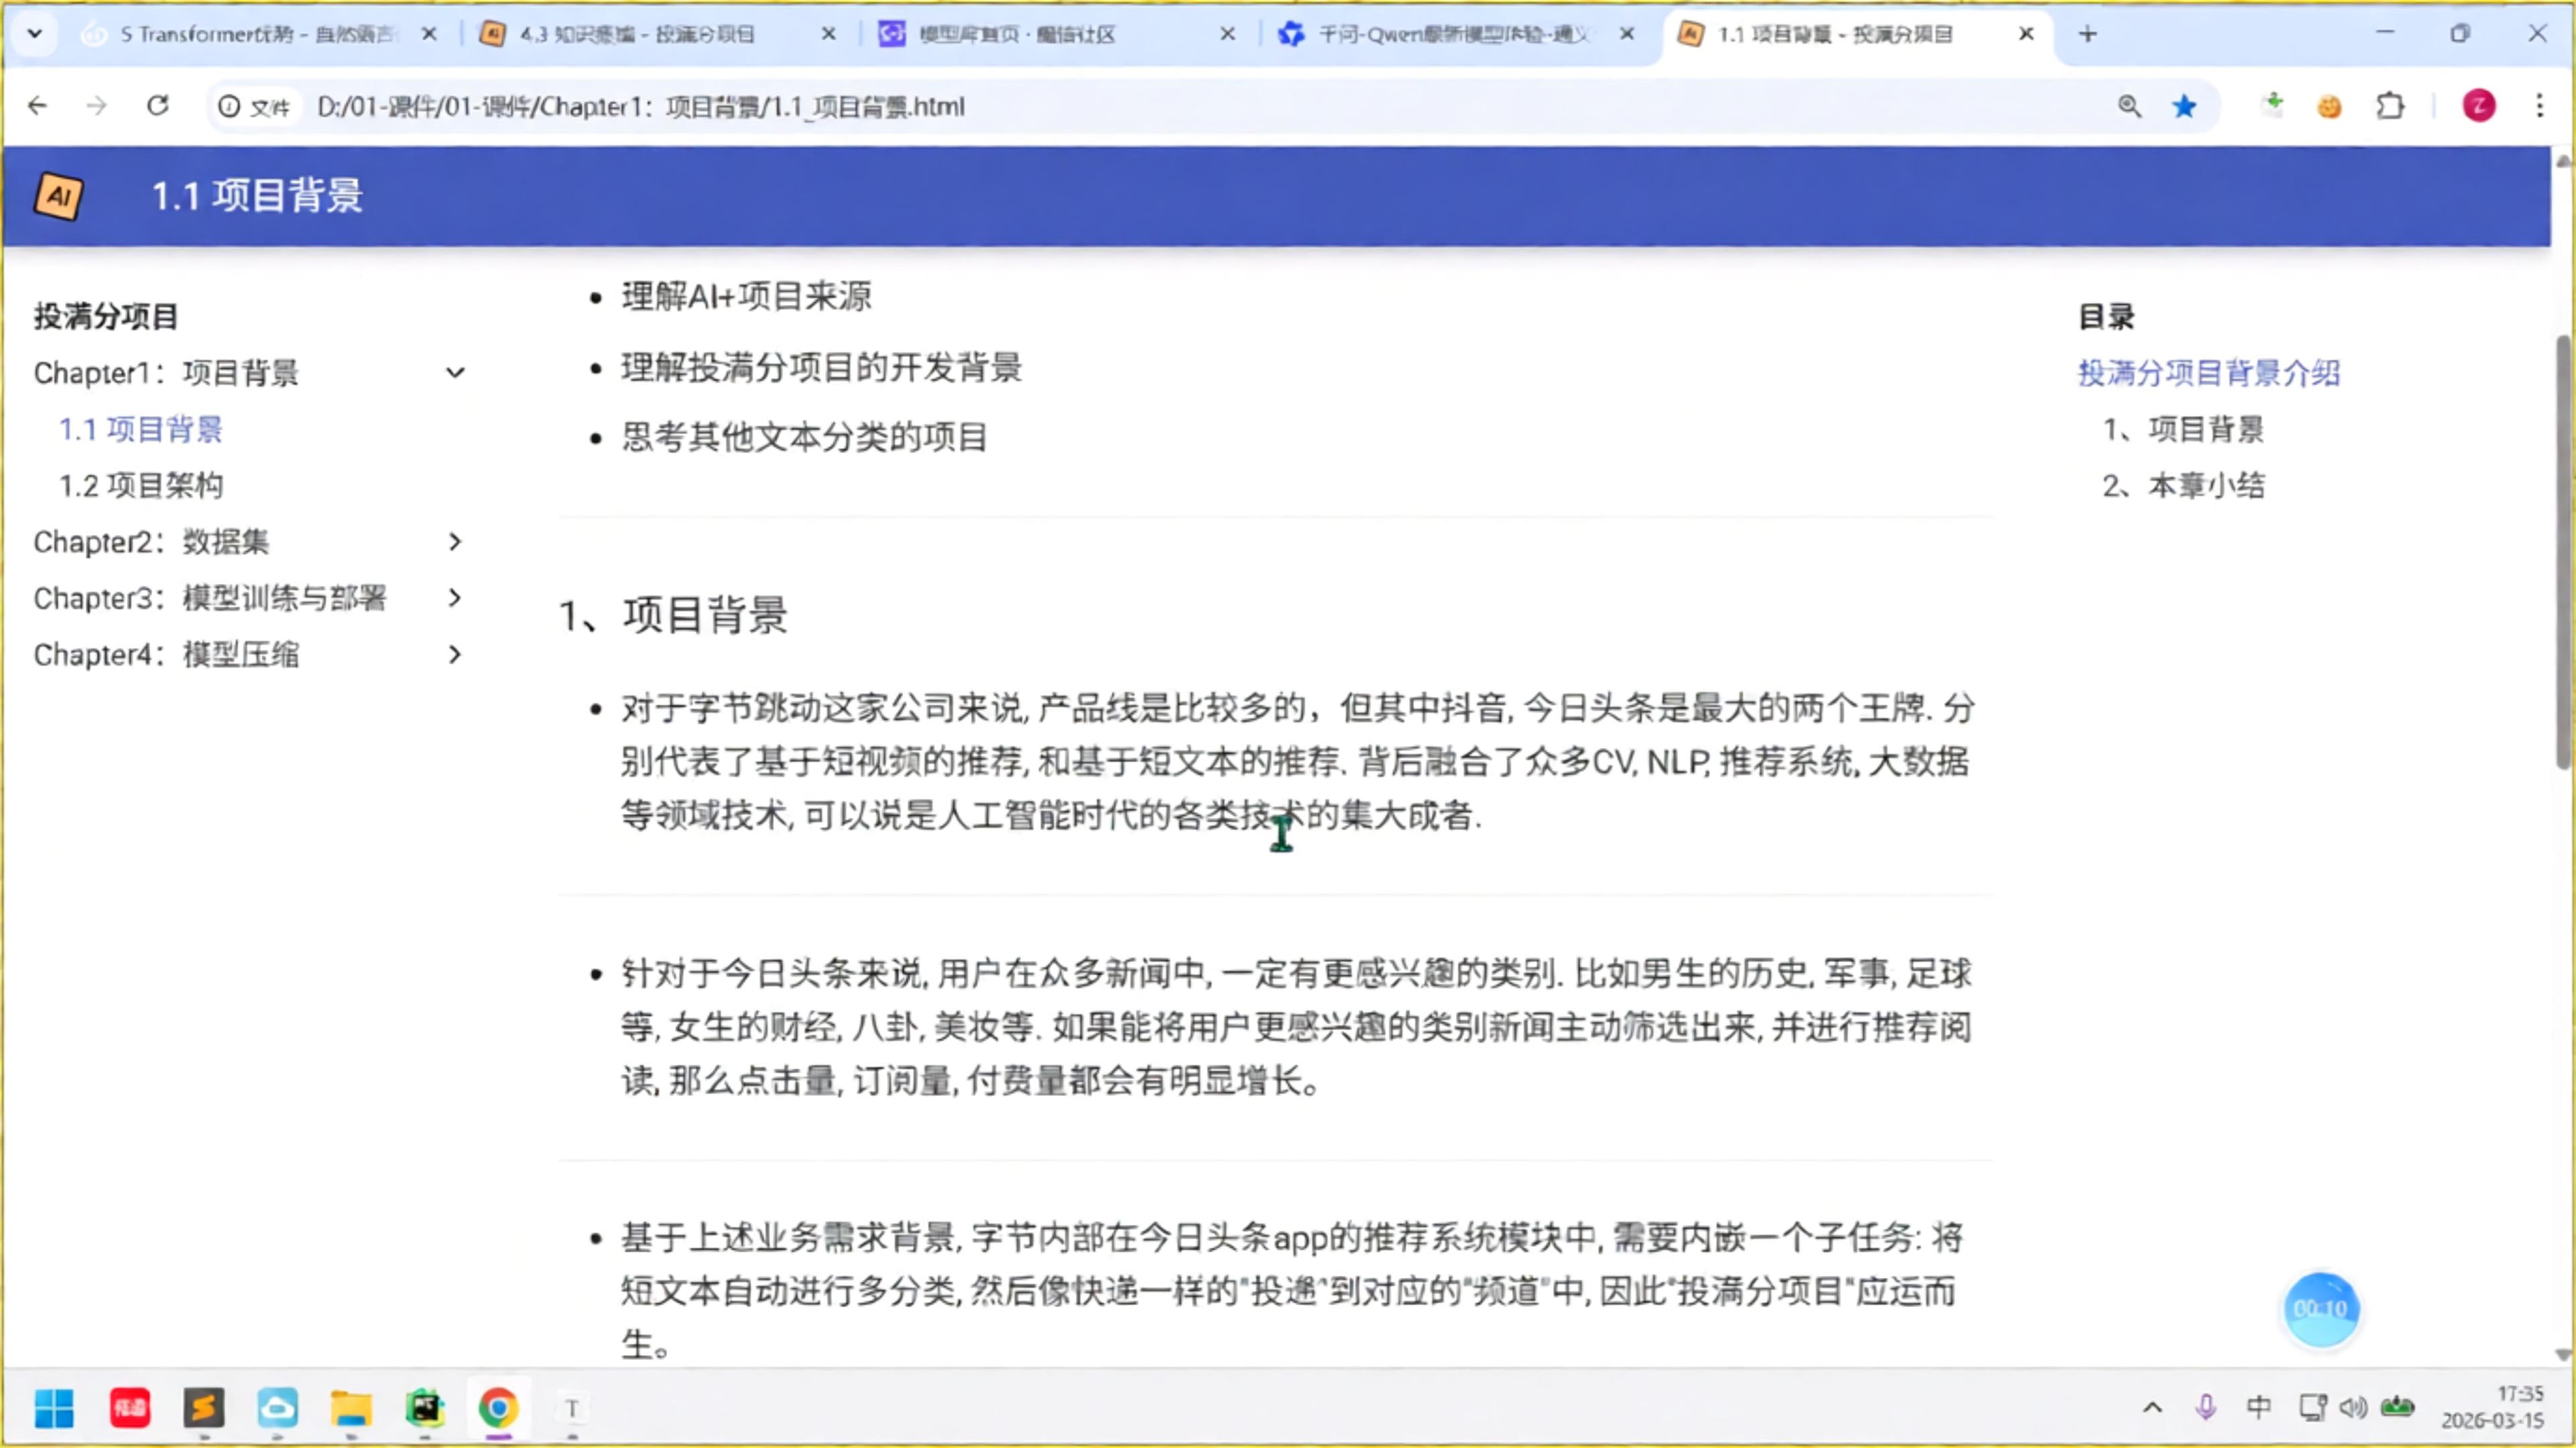Open File Explorer from the taskbar
Image resolution: width=2576 pixels, height=1448 pixels.
click(x=351, y=1409)
